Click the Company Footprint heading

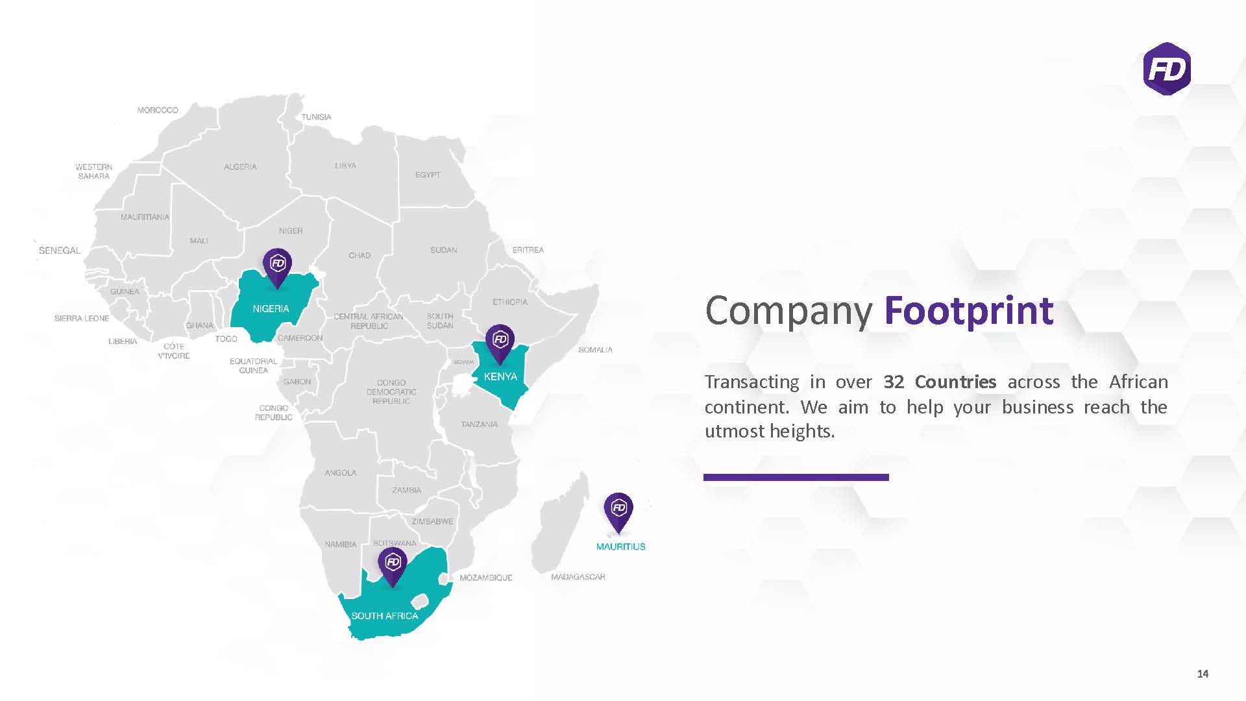[879, 312]
